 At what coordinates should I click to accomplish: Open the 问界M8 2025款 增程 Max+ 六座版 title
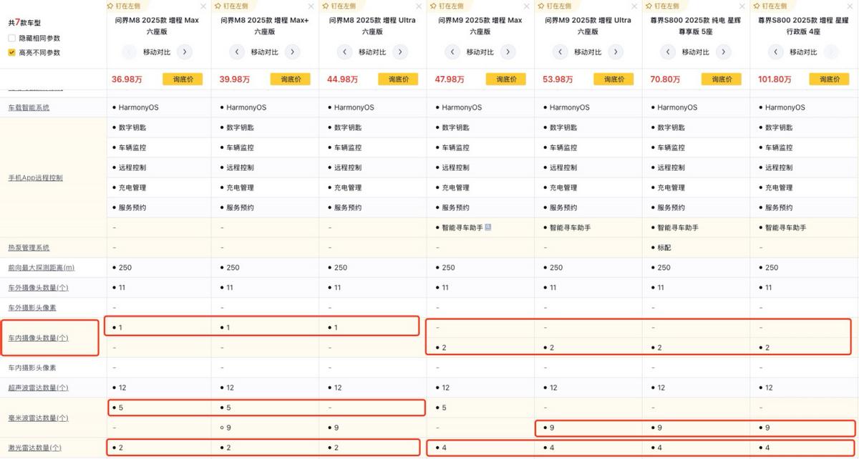coord(265,26)
